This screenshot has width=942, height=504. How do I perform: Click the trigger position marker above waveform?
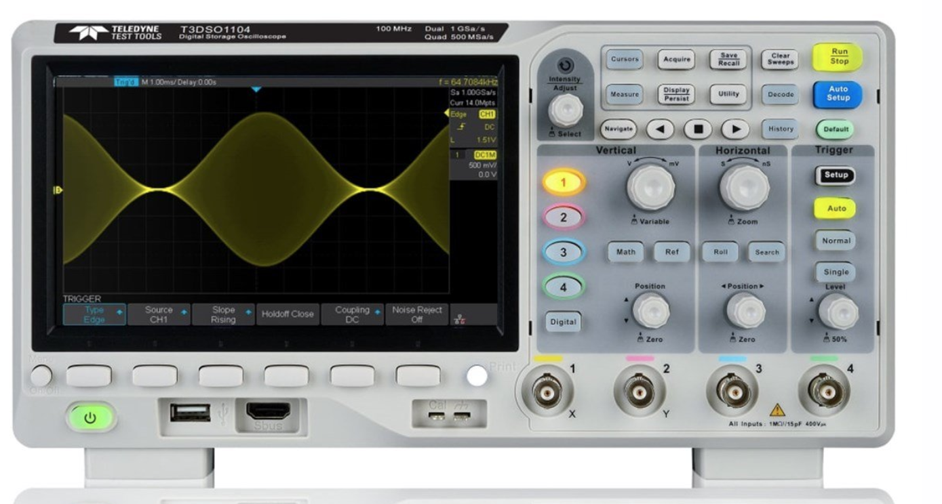256,89
